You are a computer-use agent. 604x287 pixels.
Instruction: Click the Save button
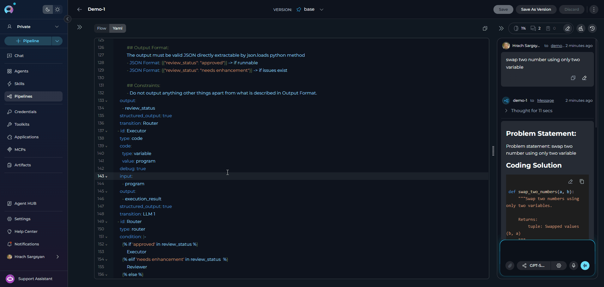[x=503, y=9]
